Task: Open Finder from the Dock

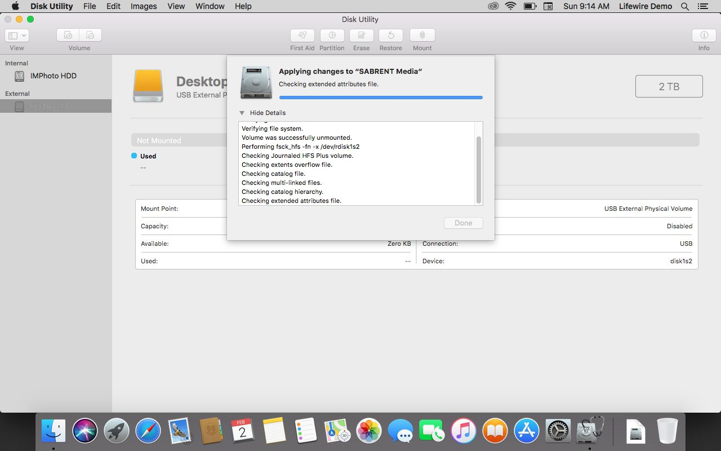Action: [x=54, y=431]
